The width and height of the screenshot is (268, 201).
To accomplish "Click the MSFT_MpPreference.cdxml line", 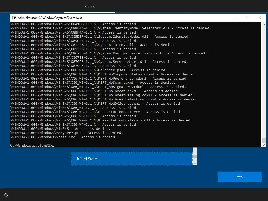I will pyautogui.click(x=99, y=79).
